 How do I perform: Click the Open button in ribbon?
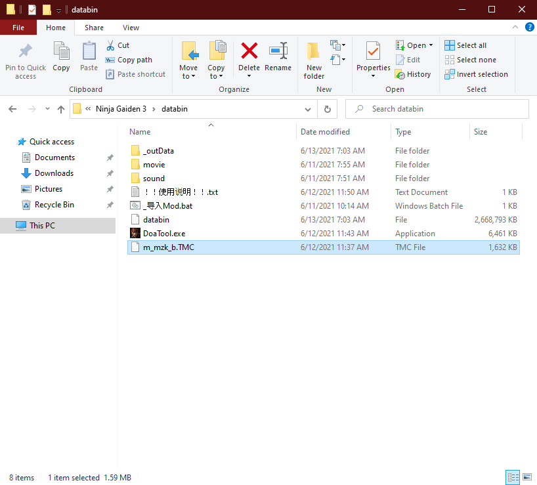tap(411, 45)
